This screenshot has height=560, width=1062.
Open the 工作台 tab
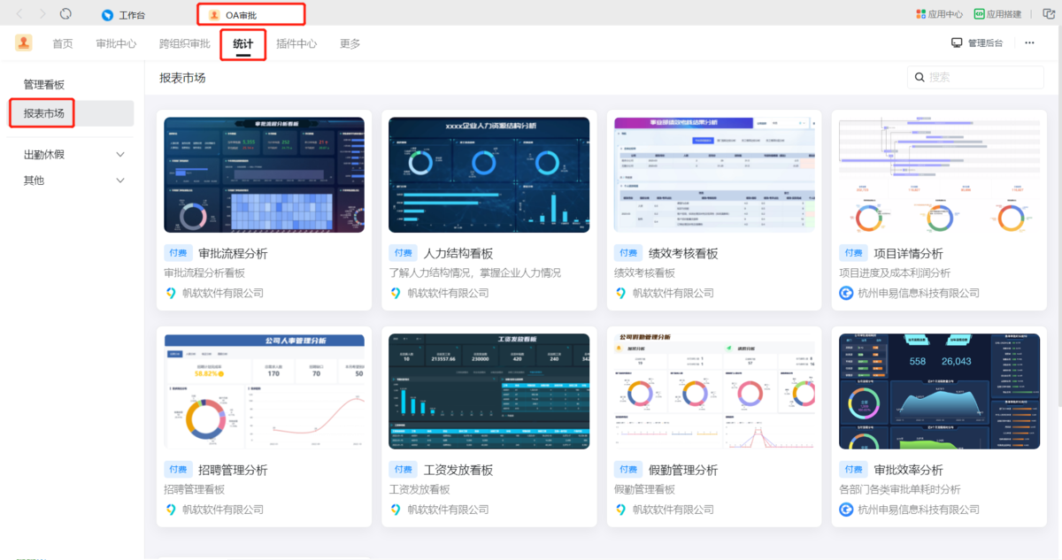pos(124,15)
